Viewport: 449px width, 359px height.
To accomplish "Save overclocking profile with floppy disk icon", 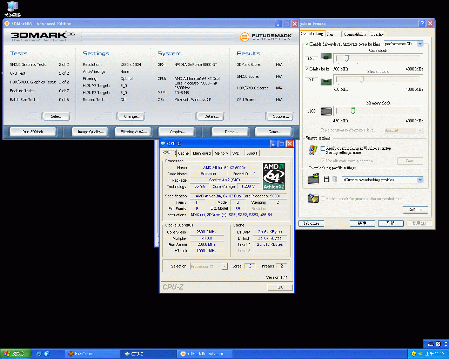I will tap(327, 179).
